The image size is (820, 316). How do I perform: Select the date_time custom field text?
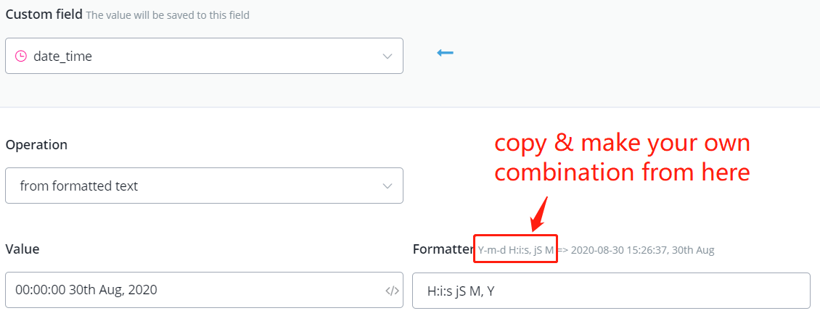click(x=63, y=56)
